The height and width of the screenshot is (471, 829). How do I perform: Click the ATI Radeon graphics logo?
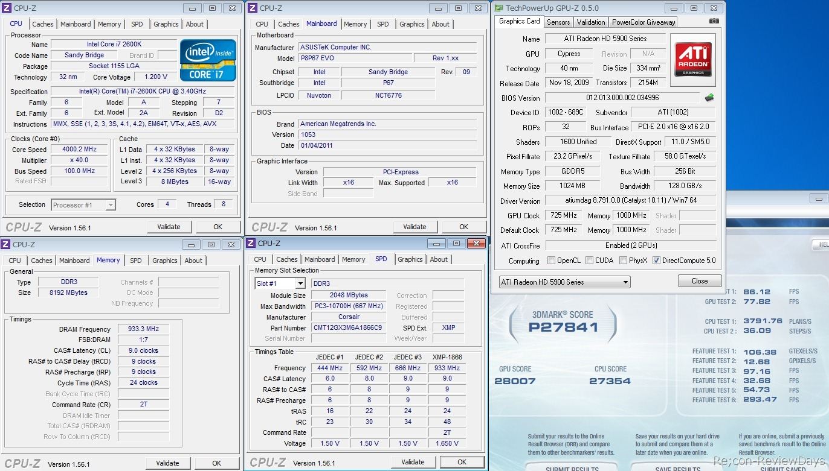pyautogui.click(x=693, y=60)
